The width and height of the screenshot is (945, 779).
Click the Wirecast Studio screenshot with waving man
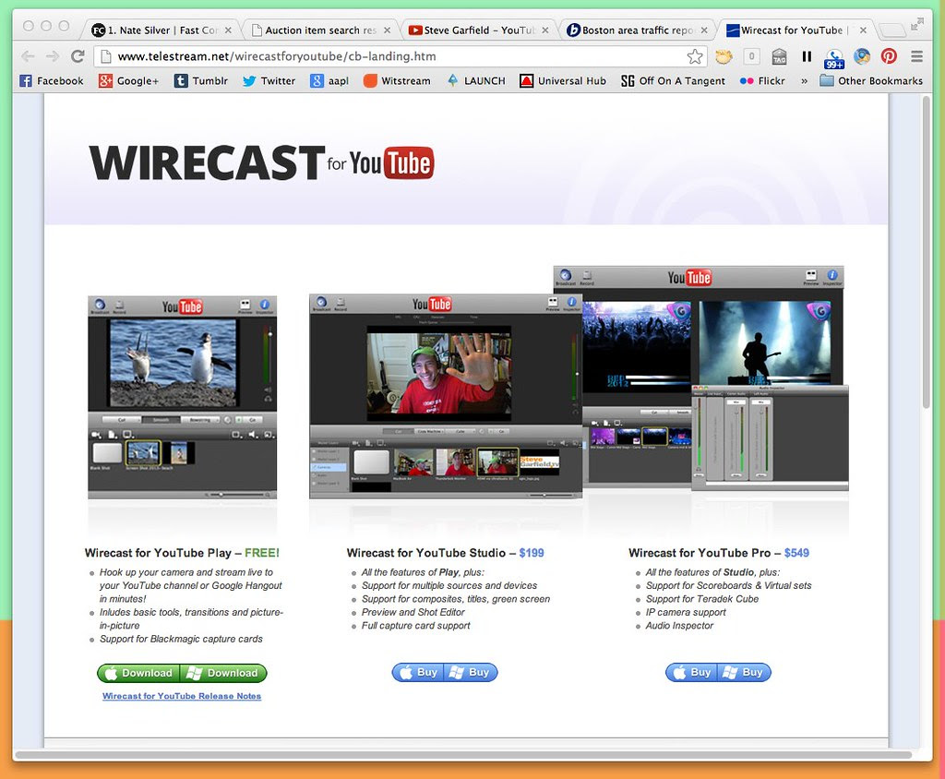click(x=446, y=396)
